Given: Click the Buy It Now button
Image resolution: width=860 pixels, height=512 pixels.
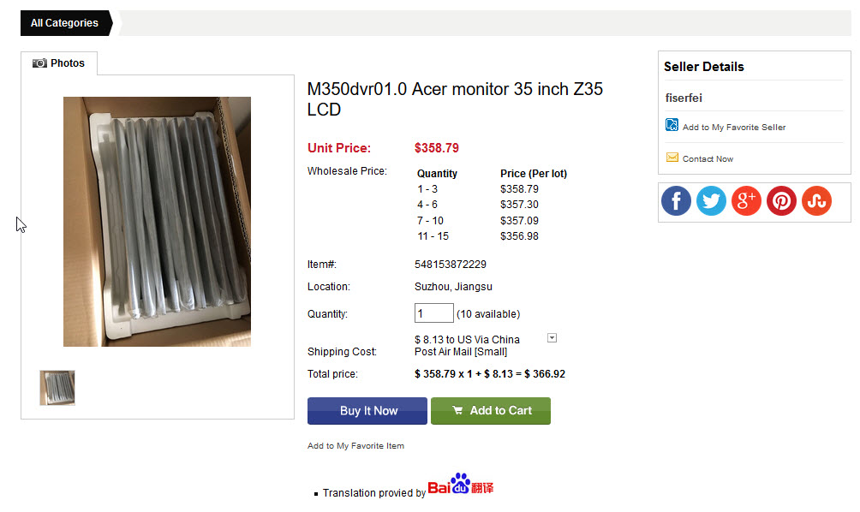Looking at the screenshot, I should click(367, 411).
